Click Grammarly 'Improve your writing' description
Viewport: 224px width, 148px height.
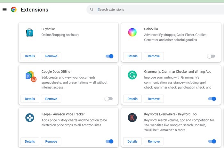[178, 82]
